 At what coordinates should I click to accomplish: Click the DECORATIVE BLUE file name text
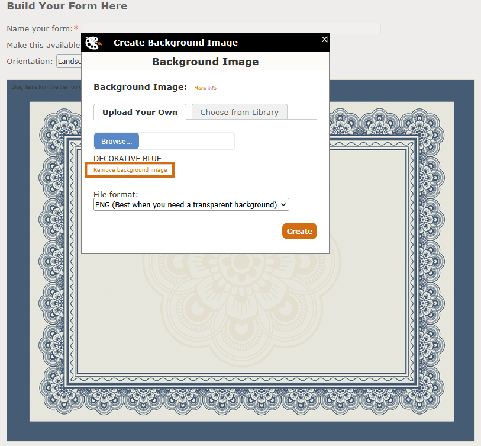point(127,159)
